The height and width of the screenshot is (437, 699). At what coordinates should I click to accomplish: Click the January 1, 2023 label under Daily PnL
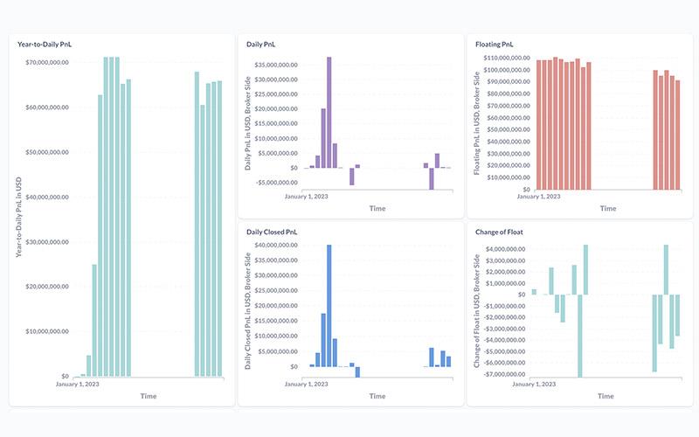pyautogui.click(x=307, y=196)
